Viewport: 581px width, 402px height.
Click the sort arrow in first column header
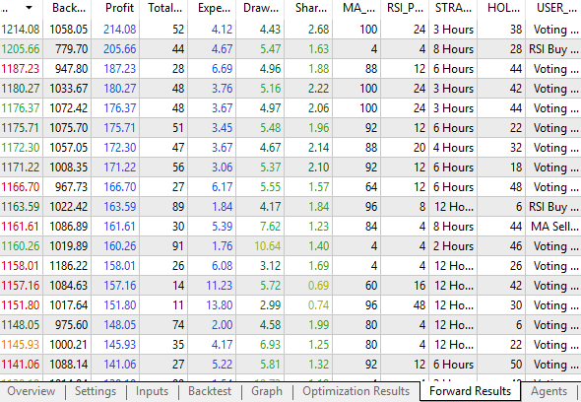pos(29,8)
